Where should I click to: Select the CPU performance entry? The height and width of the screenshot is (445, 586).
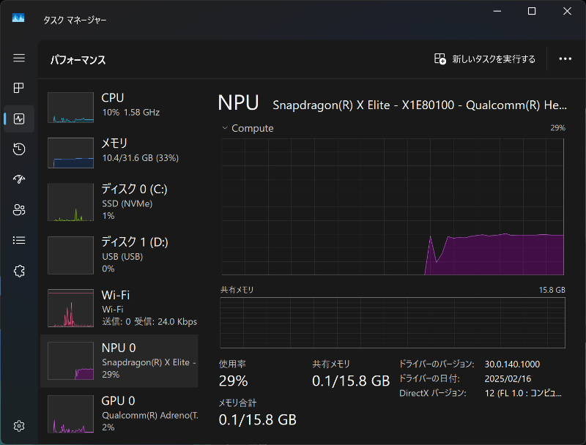[x=119, y=107]
